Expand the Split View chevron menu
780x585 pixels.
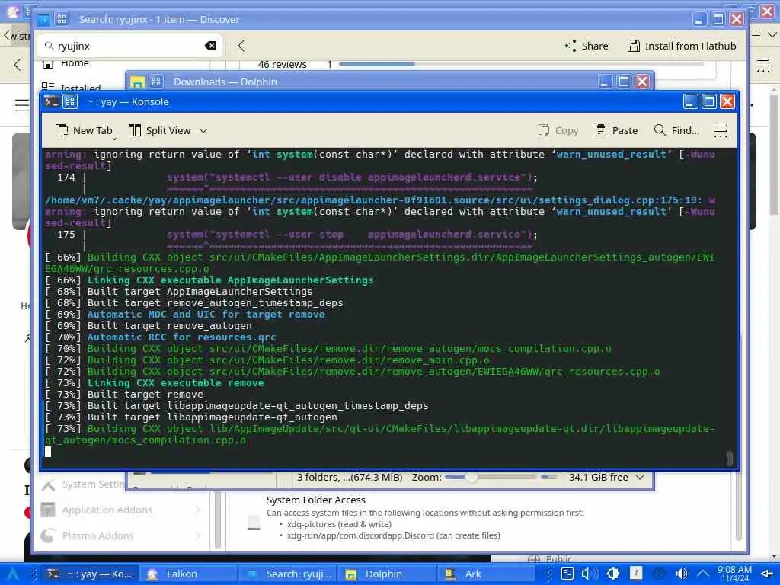tap(203, 130)
